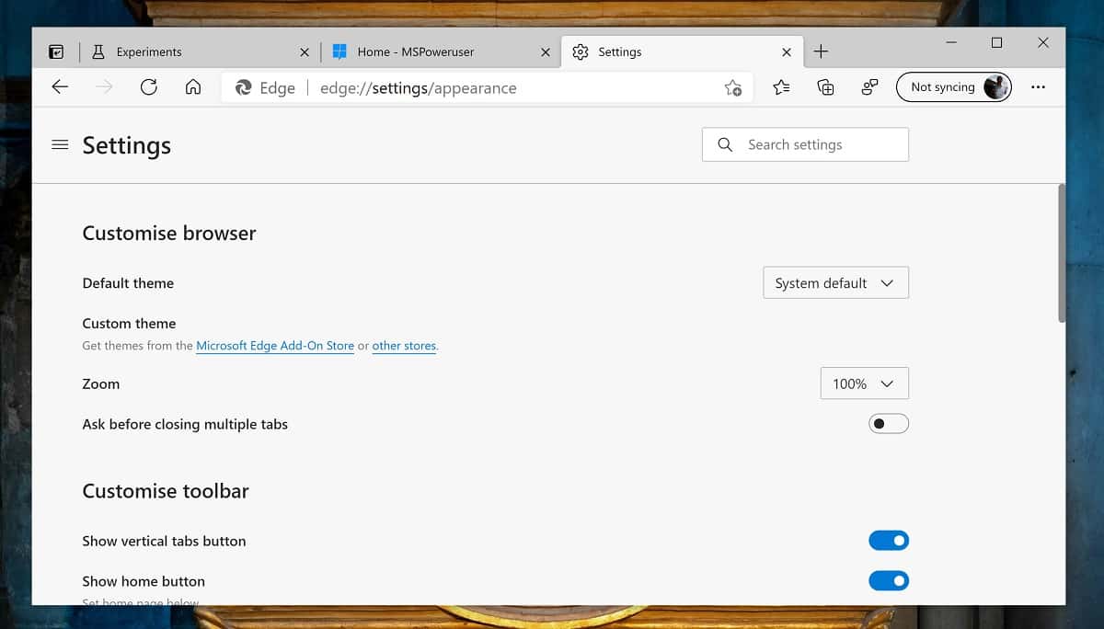1104x629 pixels.
Task: Open the Microsoft Edge Add-On Store link
Action: click(x=275, y=346)
